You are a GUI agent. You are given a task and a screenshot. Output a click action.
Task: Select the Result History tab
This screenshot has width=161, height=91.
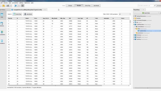point(3,10)
